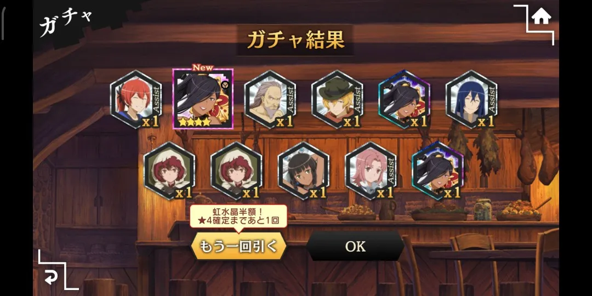
Task: Select the New four-star character card
Action: (x=203, y=99)
